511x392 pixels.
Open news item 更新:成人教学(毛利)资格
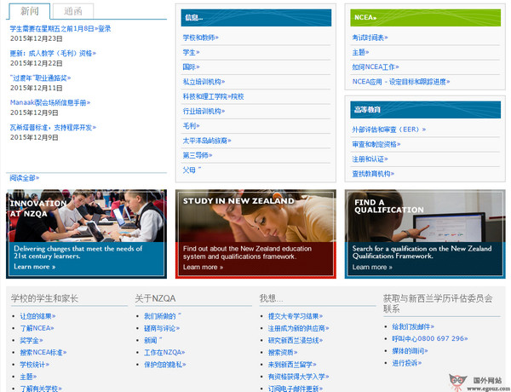coord(53,53)
